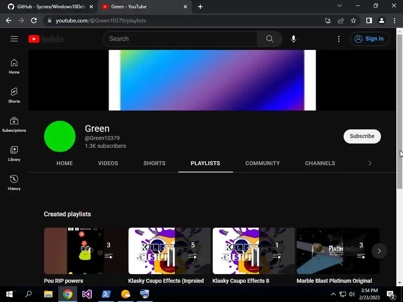This screenshot has height=302, width=403.
Task: Open Library in sidebar
Action: point(14,154)
